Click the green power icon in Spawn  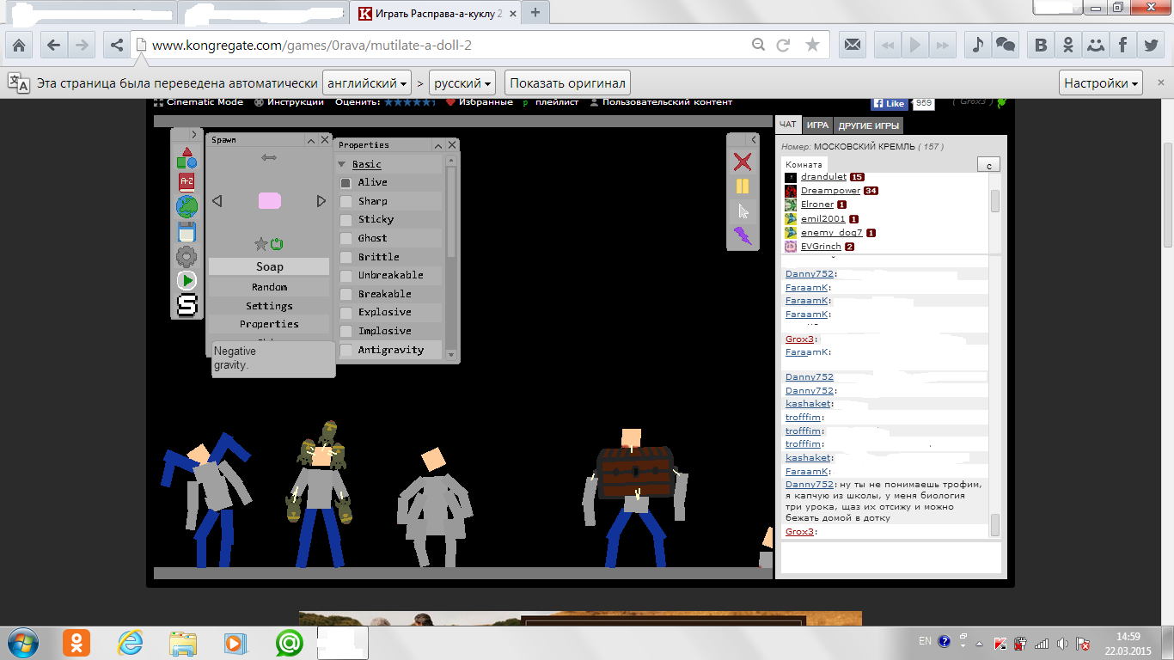277,244
